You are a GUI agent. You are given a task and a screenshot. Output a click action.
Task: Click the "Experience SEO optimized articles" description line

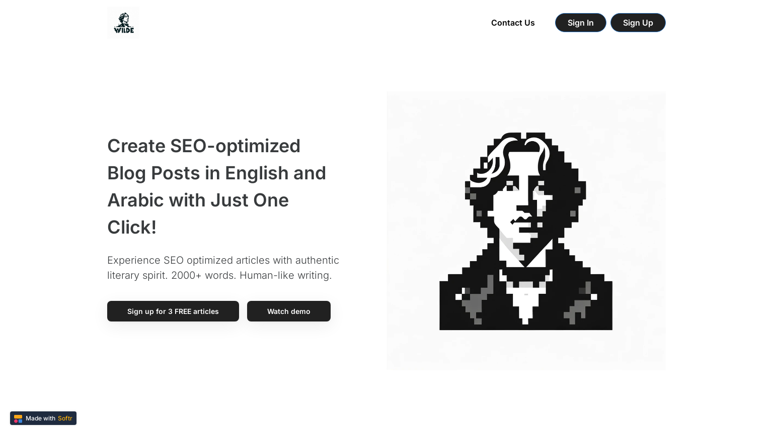point(223,260)
